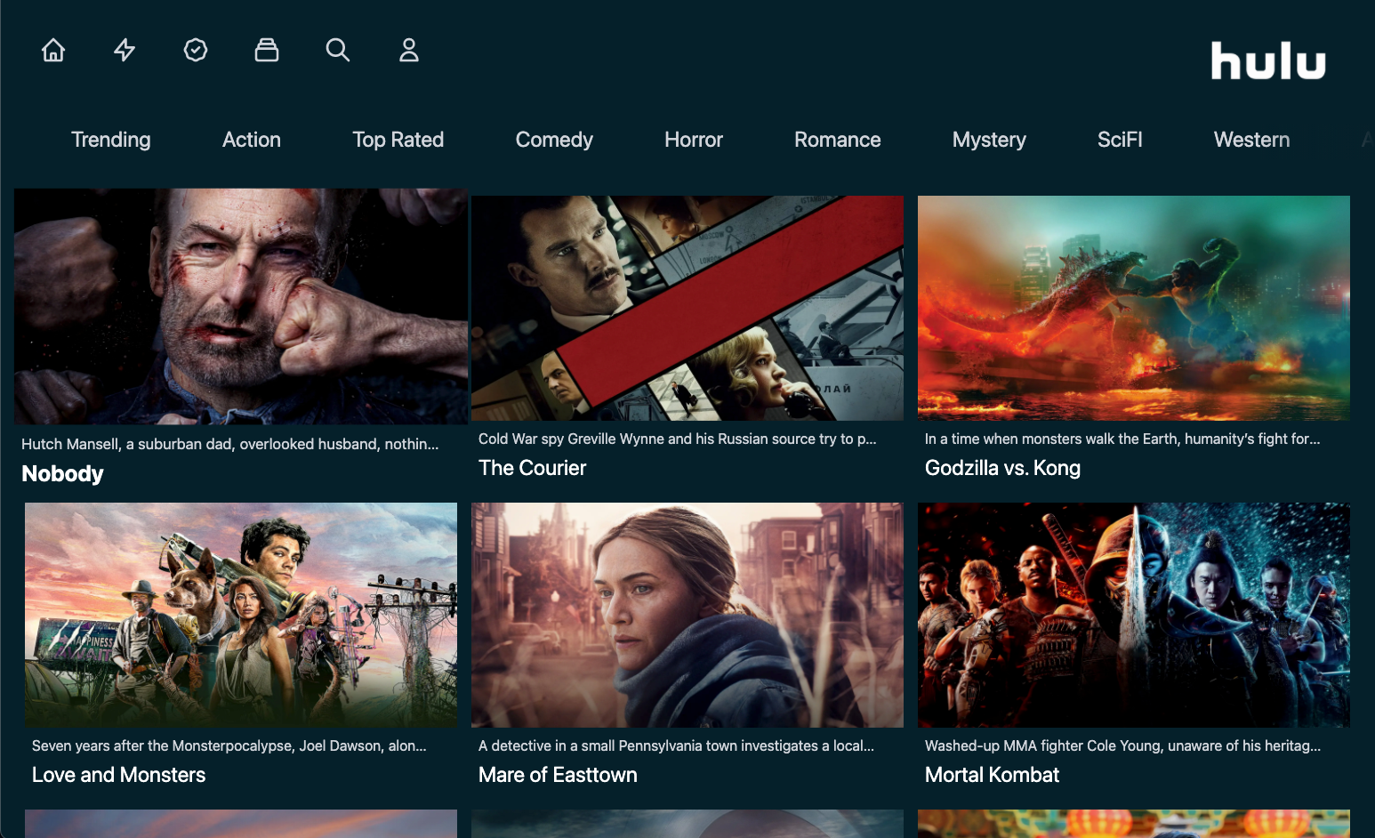This screenshot has width=1375, height=838.
Task: Open account via person icon
Action: 409,50
